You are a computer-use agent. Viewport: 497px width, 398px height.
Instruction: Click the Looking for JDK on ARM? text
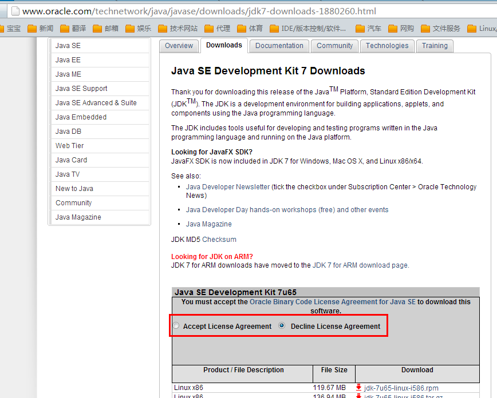(212, 256)
